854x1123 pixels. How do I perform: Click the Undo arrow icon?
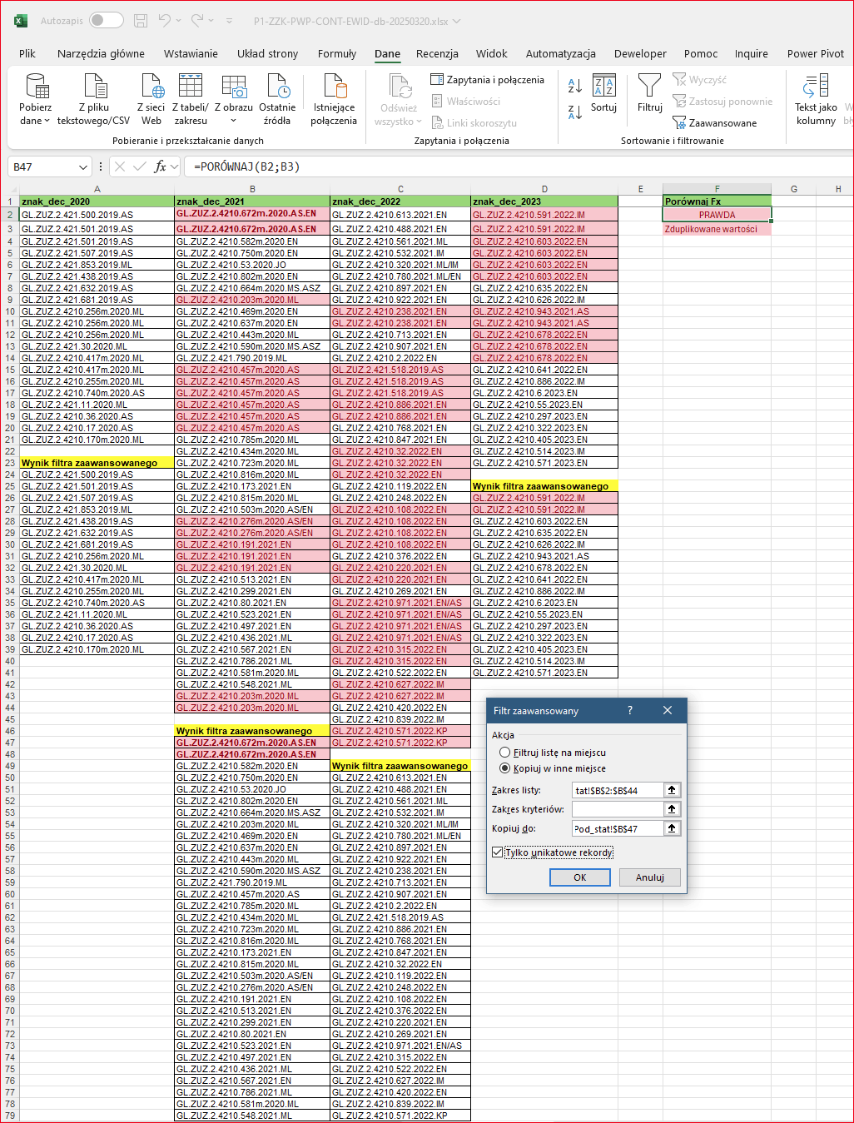click(164, 20)
